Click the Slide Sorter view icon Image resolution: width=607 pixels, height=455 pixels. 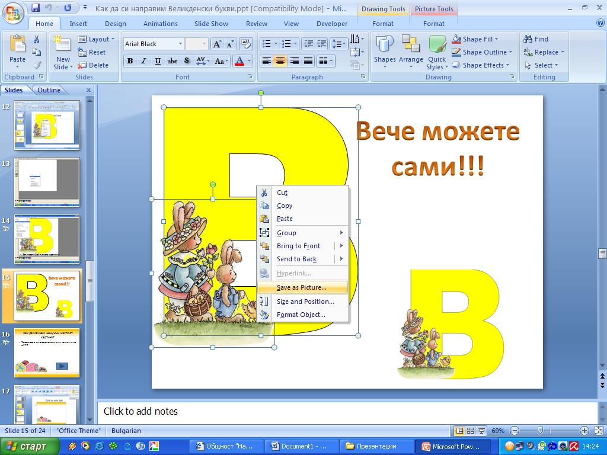point(470,431)
